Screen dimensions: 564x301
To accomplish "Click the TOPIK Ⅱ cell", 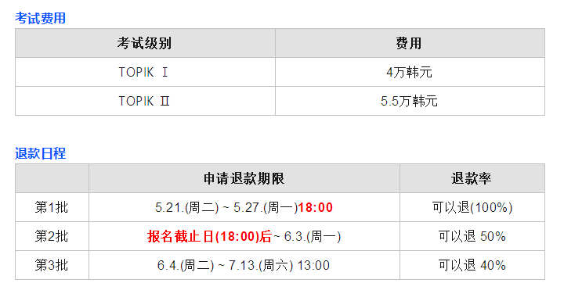I will pyautogui.click(x=145, y=101).
